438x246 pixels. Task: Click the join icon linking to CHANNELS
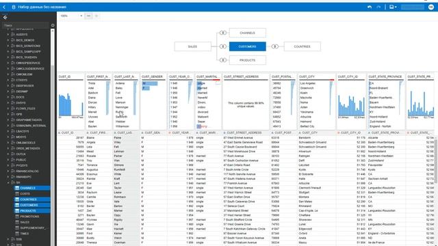pos(222,33)
